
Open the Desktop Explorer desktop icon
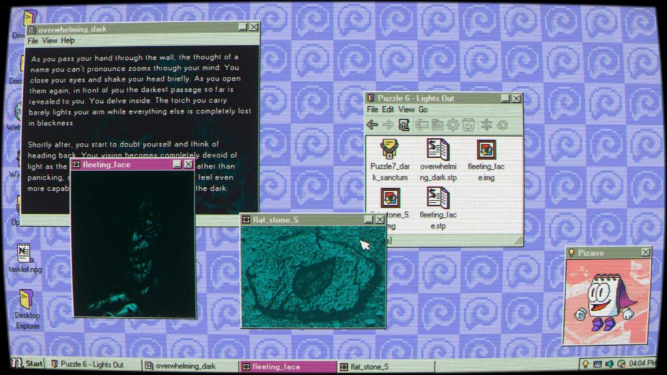[x=25, y=299]
